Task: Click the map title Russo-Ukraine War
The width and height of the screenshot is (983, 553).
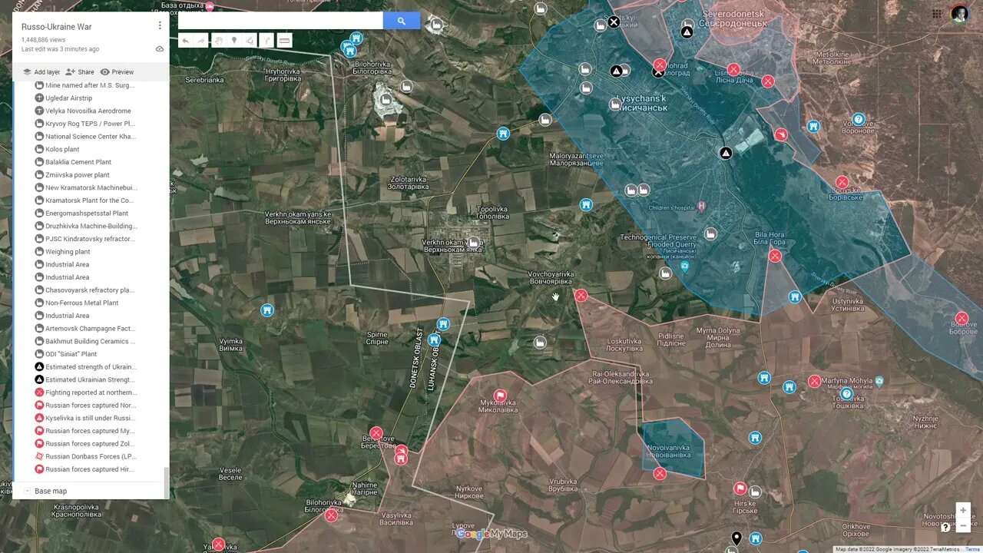Action: coord(57,27)
